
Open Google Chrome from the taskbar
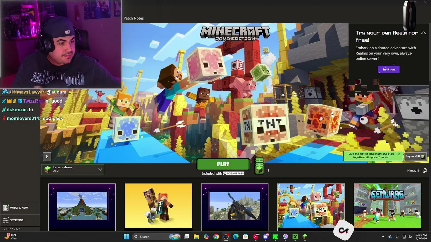pyautogui.click(x=216, y=237)
